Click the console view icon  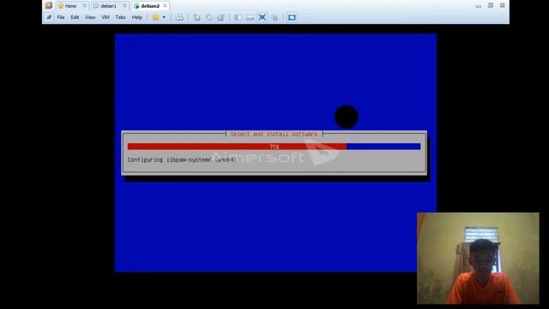tap(292, 17)
